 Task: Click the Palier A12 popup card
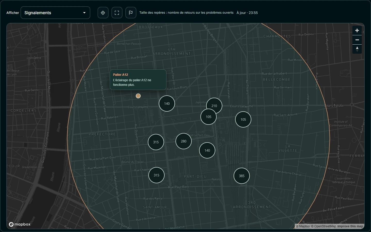click(x=138, y=80)
